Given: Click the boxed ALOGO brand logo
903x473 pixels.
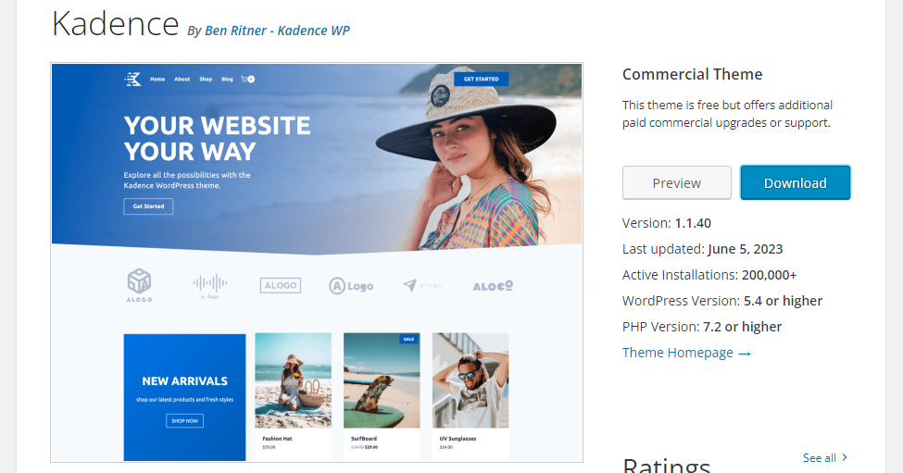Looking at the screenshot, I should click(281, 285).
